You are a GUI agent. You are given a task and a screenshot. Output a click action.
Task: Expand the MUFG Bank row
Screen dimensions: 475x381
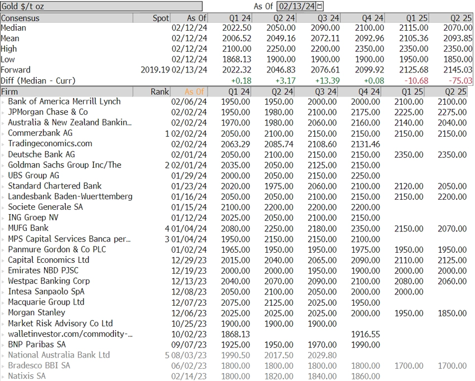[x=3, y=229]
